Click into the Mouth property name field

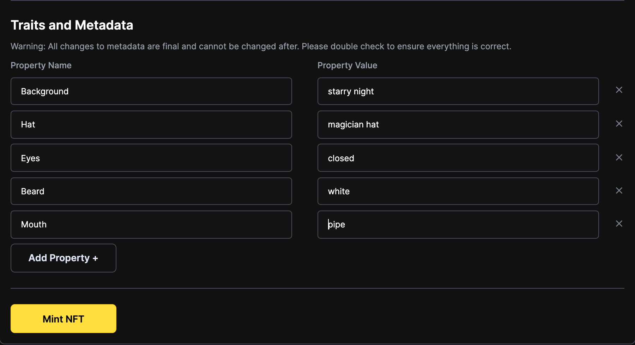pos(151,225)
